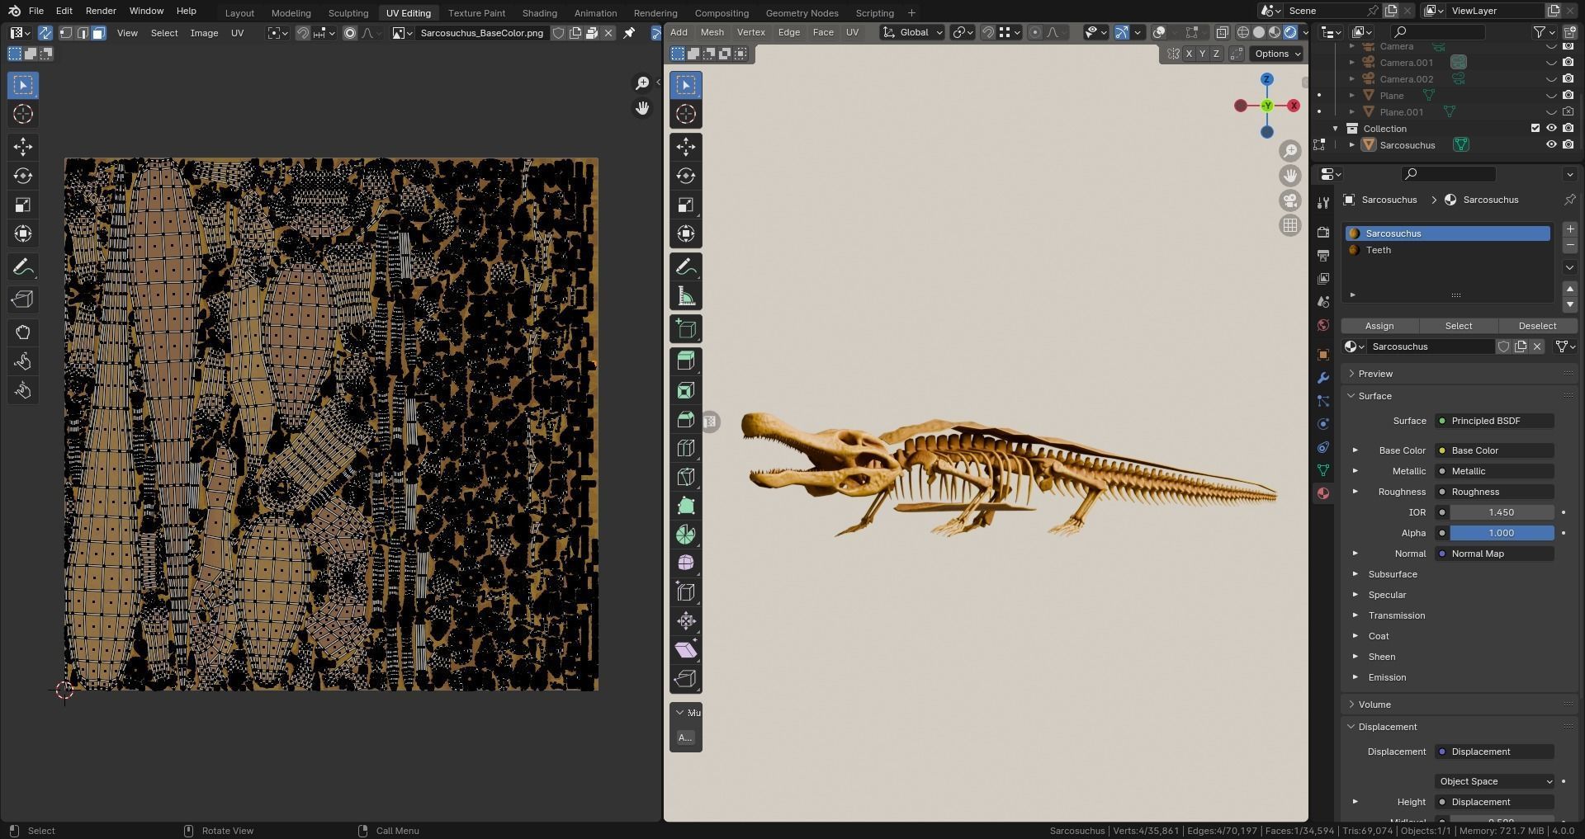Select the Shear tool
This screenshot has height=839, width=1585.
pos(685,650)
